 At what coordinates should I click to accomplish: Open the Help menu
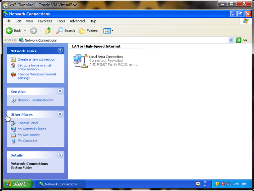click(93, 21)
